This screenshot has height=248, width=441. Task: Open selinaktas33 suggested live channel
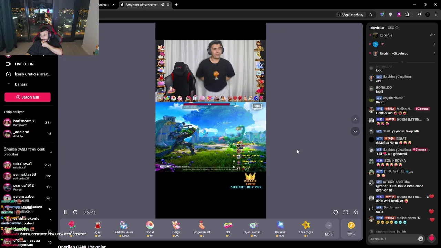coord(28,176)
